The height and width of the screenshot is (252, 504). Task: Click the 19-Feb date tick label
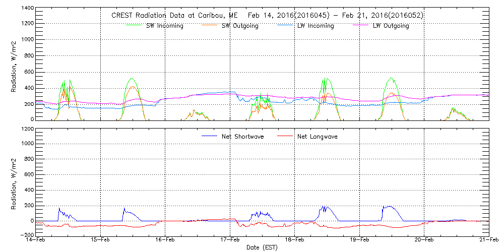pyautogui.click(x=359, y=240)
